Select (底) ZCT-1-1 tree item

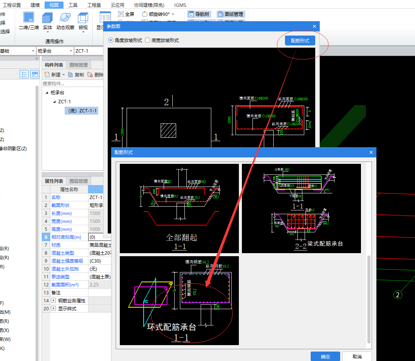(82, 111)
